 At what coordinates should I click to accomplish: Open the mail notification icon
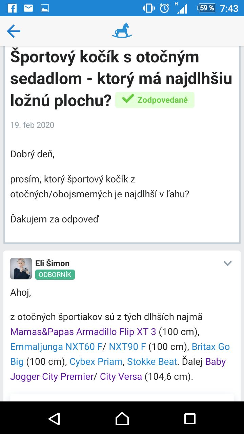click(x=28, y=8)
